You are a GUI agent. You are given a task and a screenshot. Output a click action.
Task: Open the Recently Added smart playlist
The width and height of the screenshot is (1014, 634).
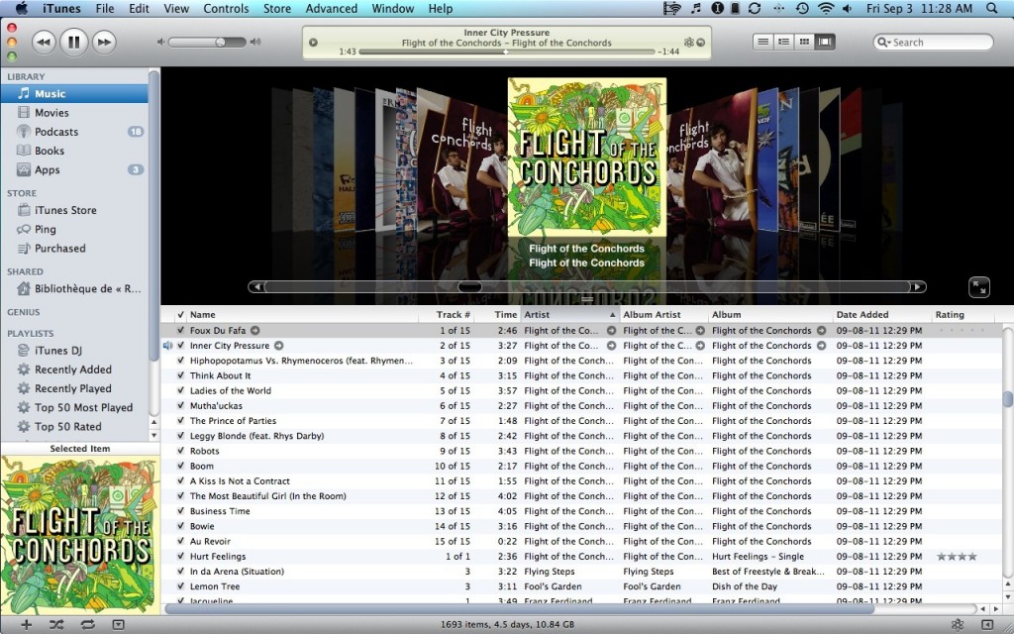[74, 370]
